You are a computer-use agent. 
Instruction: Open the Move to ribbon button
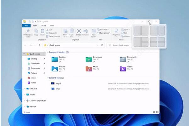(65, 33)
